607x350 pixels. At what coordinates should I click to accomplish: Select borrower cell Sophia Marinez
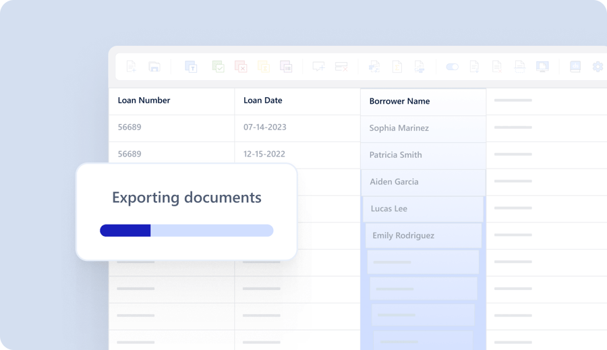(x=423, y=128)
